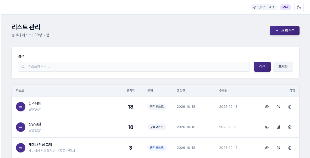Click the 리스트 관리 page heading
310x158 pixels.
tap(26, 27)
